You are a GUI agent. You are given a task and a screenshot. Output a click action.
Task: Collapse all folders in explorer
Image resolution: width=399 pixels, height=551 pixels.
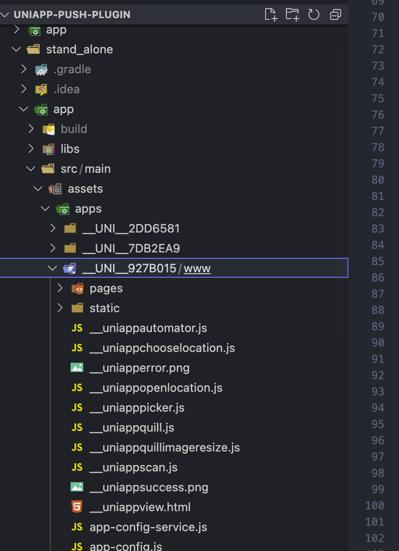335,14
